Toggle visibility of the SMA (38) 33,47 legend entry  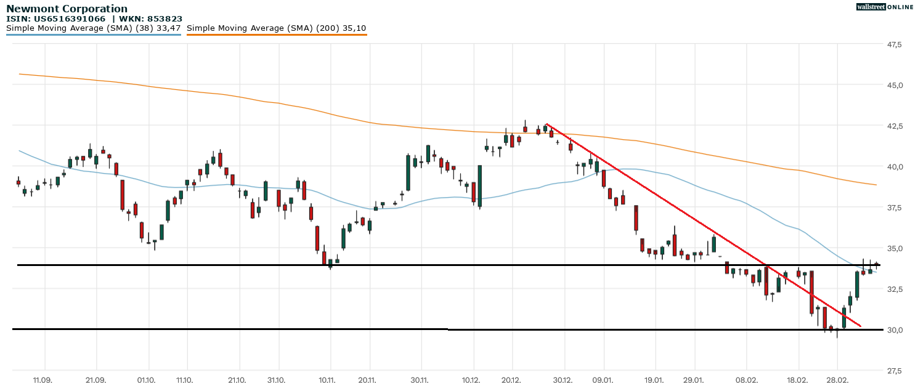click(92, 28)
